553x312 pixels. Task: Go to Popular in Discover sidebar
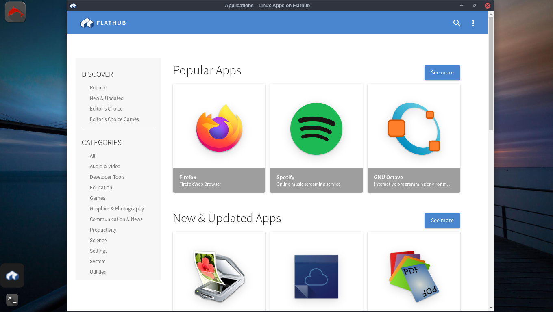98,88
